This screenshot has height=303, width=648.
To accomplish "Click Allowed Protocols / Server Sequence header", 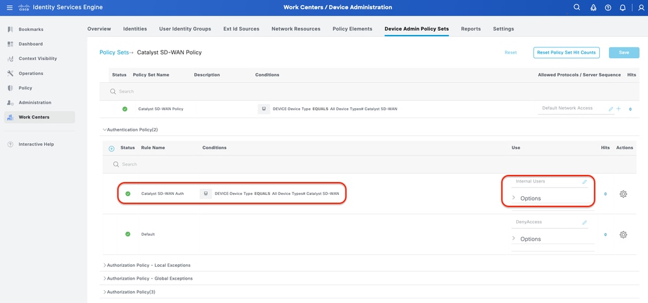I will coord(579,75).
